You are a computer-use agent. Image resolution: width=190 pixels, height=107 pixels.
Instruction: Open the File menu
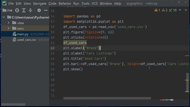click(x=11, y=4)
